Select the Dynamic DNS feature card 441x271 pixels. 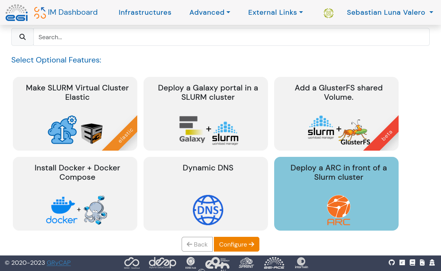(x=206, y=194)
